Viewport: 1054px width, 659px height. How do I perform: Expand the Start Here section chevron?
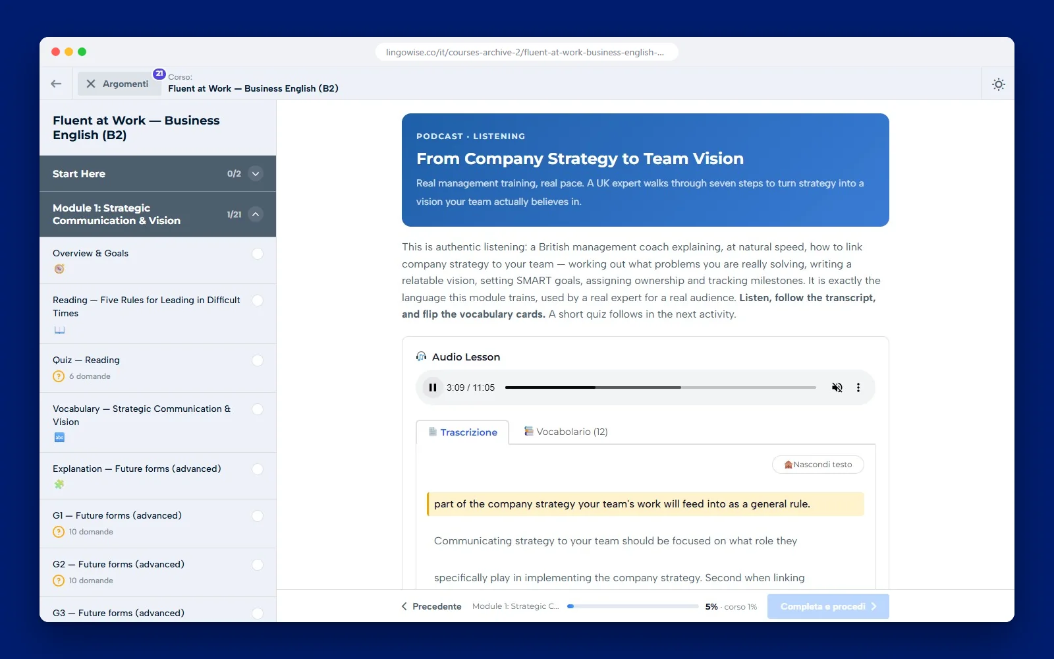point(256,174)
